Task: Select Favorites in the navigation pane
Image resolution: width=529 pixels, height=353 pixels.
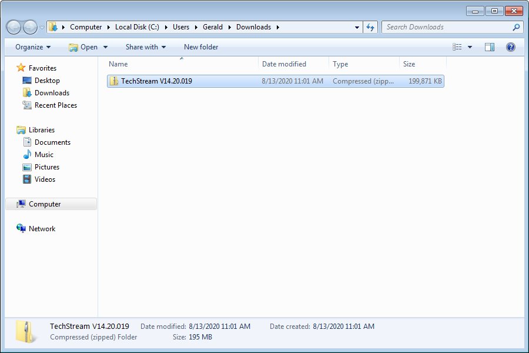Action: click(x=42, y=68)
